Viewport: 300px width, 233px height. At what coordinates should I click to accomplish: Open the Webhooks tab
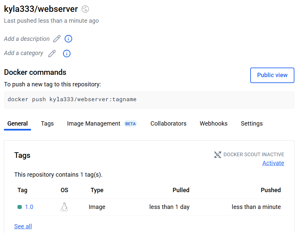point(214,124)
